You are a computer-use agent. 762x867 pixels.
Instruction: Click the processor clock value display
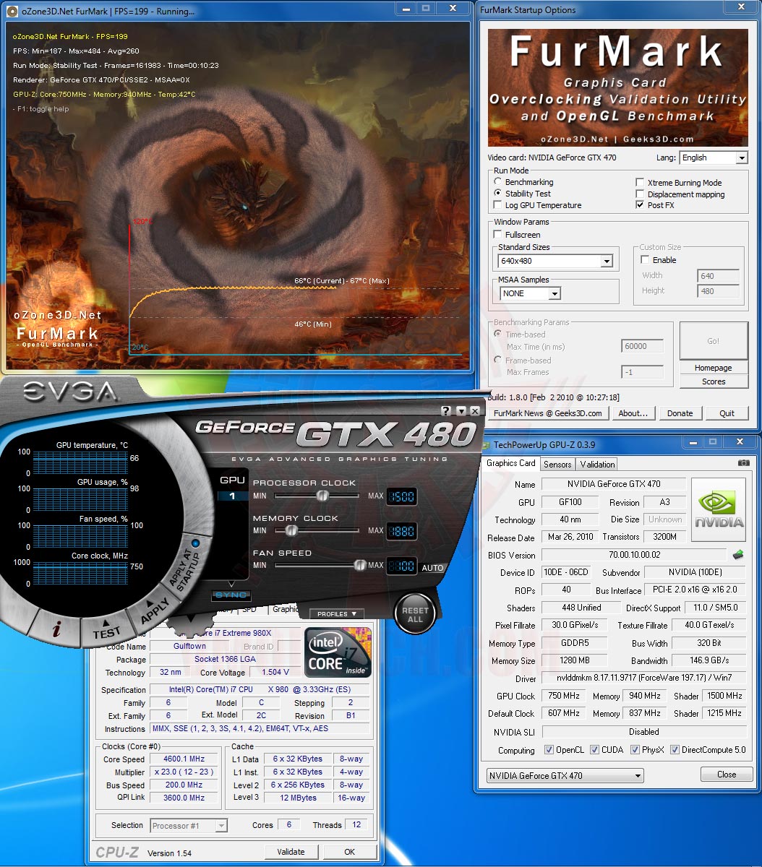point(401,496)
